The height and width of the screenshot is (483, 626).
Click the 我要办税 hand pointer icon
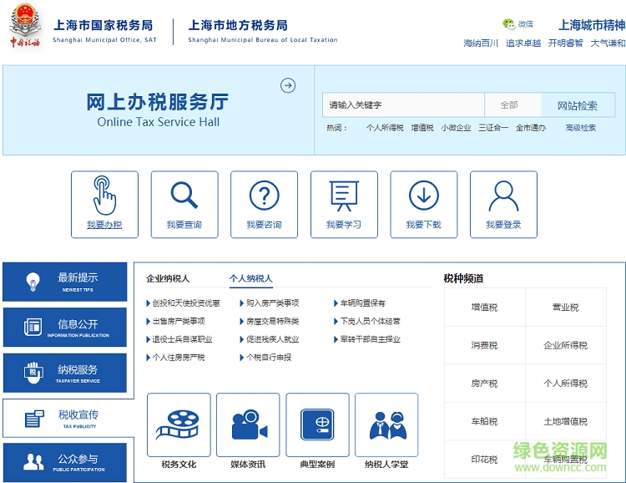[104, 196]
